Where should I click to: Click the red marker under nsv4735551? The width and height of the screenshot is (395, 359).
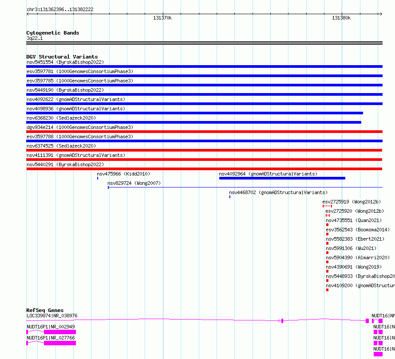pyautogui.click(x=327, y=225)
